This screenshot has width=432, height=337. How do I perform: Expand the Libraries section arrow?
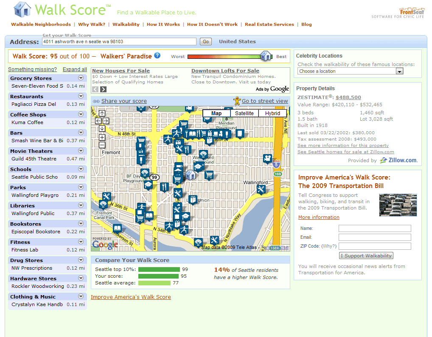[x=81, y=205]
